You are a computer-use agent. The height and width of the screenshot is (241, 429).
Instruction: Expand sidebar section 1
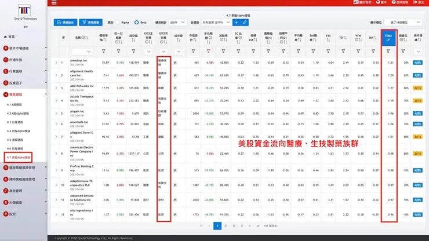click(x=24, y=60)
